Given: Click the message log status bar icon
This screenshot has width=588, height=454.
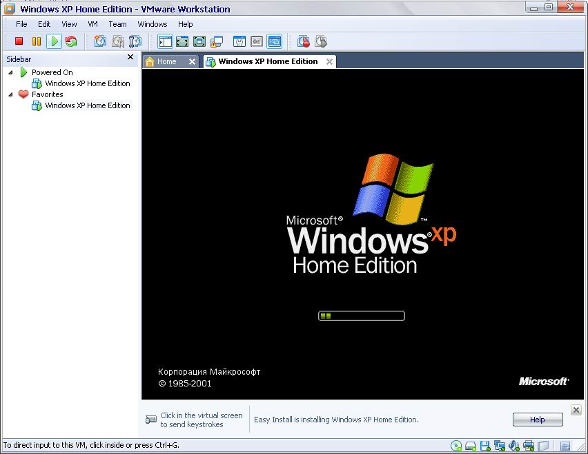Looking at the screenshot, I should (565, 446).
